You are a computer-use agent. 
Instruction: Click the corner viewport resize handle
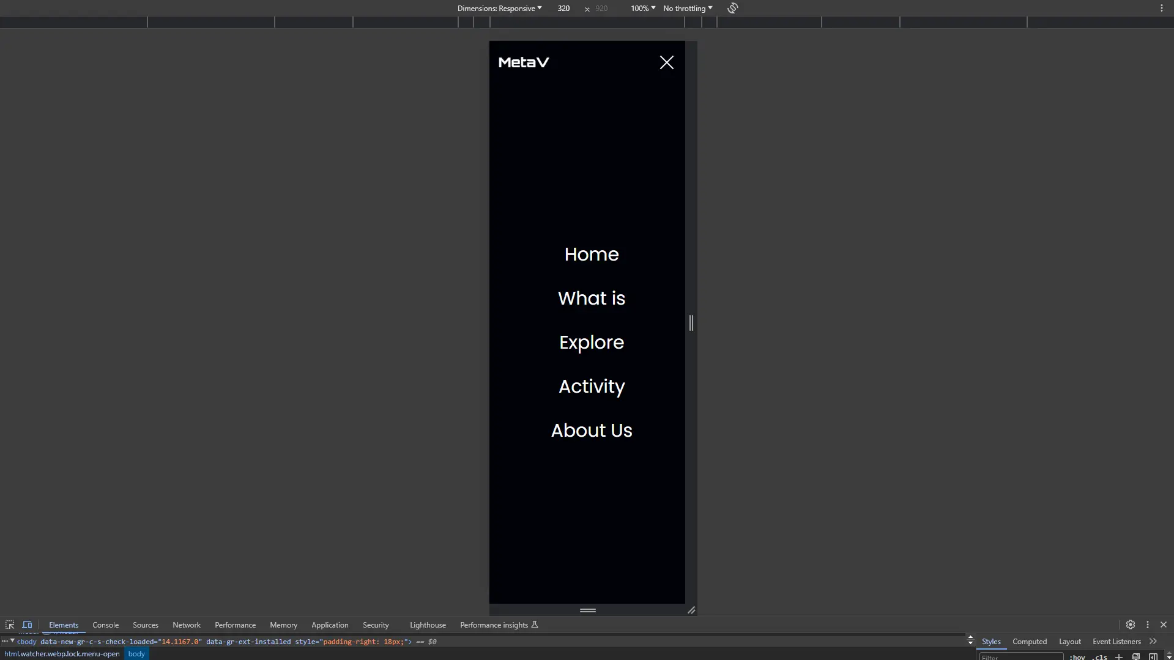pyautogui.click(x=691, y=610)
